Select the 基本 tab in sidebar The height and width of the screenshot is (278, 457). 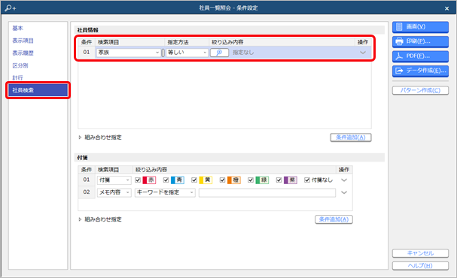[18, 29]
